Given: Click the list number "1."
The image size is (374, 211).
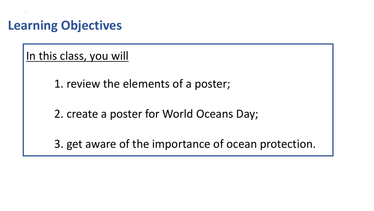Looking at the screenshot, I should 59,84.
